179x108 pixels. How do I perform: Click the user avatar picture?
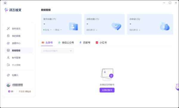pyautogui.click(x=8, y=85)
